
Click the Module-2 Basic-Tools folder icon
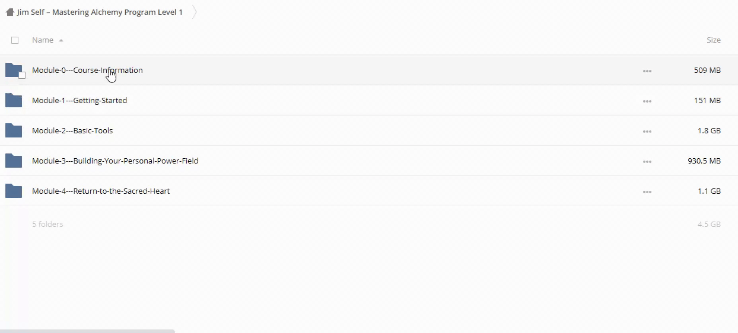click(x=13, y=130)
